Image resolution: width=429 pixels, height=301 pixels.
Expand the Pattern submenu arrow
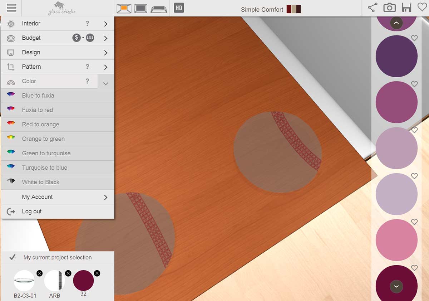pyautogui.click(x=105, y=67)
